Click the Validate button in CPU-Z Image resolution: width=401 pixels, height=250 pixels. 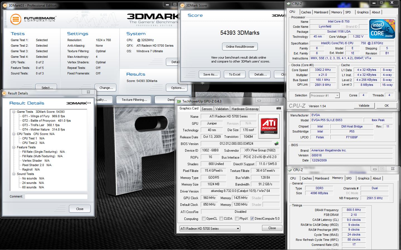tap(364, 106)
